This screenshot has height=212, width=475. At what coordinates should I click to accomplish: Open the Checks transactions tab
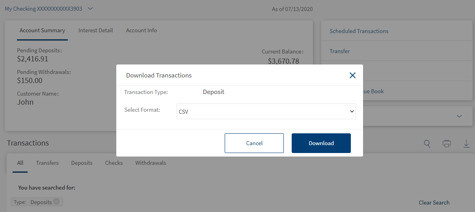tap(114, 163)
